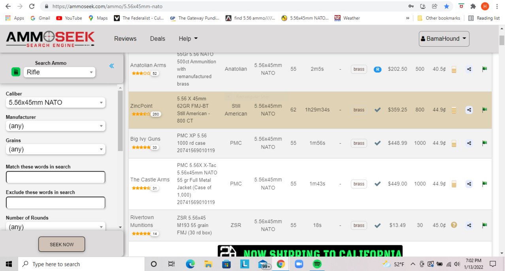Open the YouTube bookmark
This screenshot has height=271, width=505.
69,18
